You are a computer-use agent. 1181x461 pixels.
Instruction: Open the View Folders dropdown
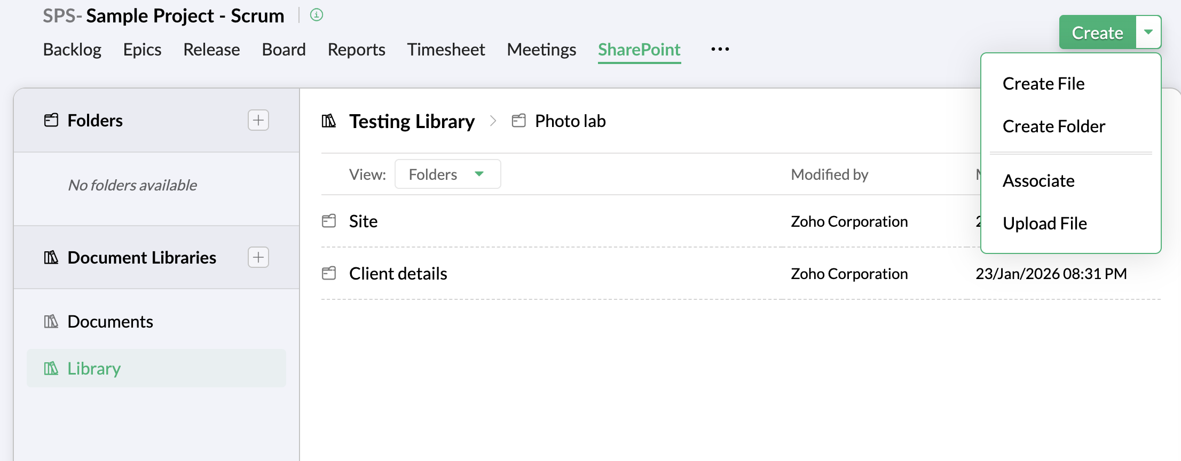coord(447,174)
